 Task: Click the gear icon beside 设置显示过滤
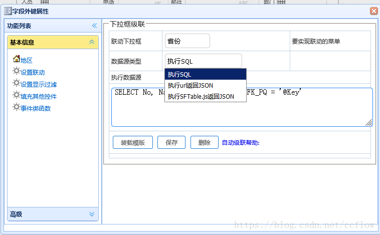16,83
